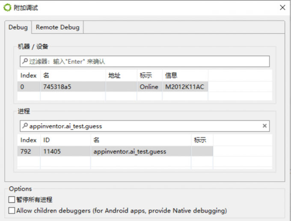Click the search icon in device filter
The width and height of the screenshot is (291, 221).
(x=25, y=62)
